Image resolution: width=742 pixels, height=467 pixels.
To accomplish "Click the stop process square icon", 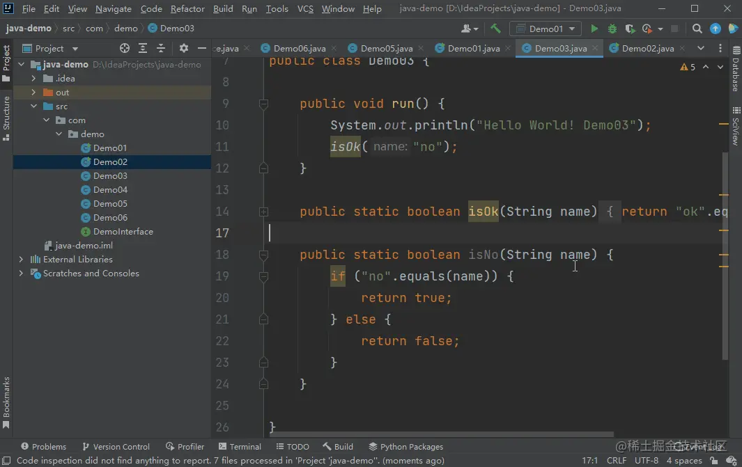I will point(675,29).
